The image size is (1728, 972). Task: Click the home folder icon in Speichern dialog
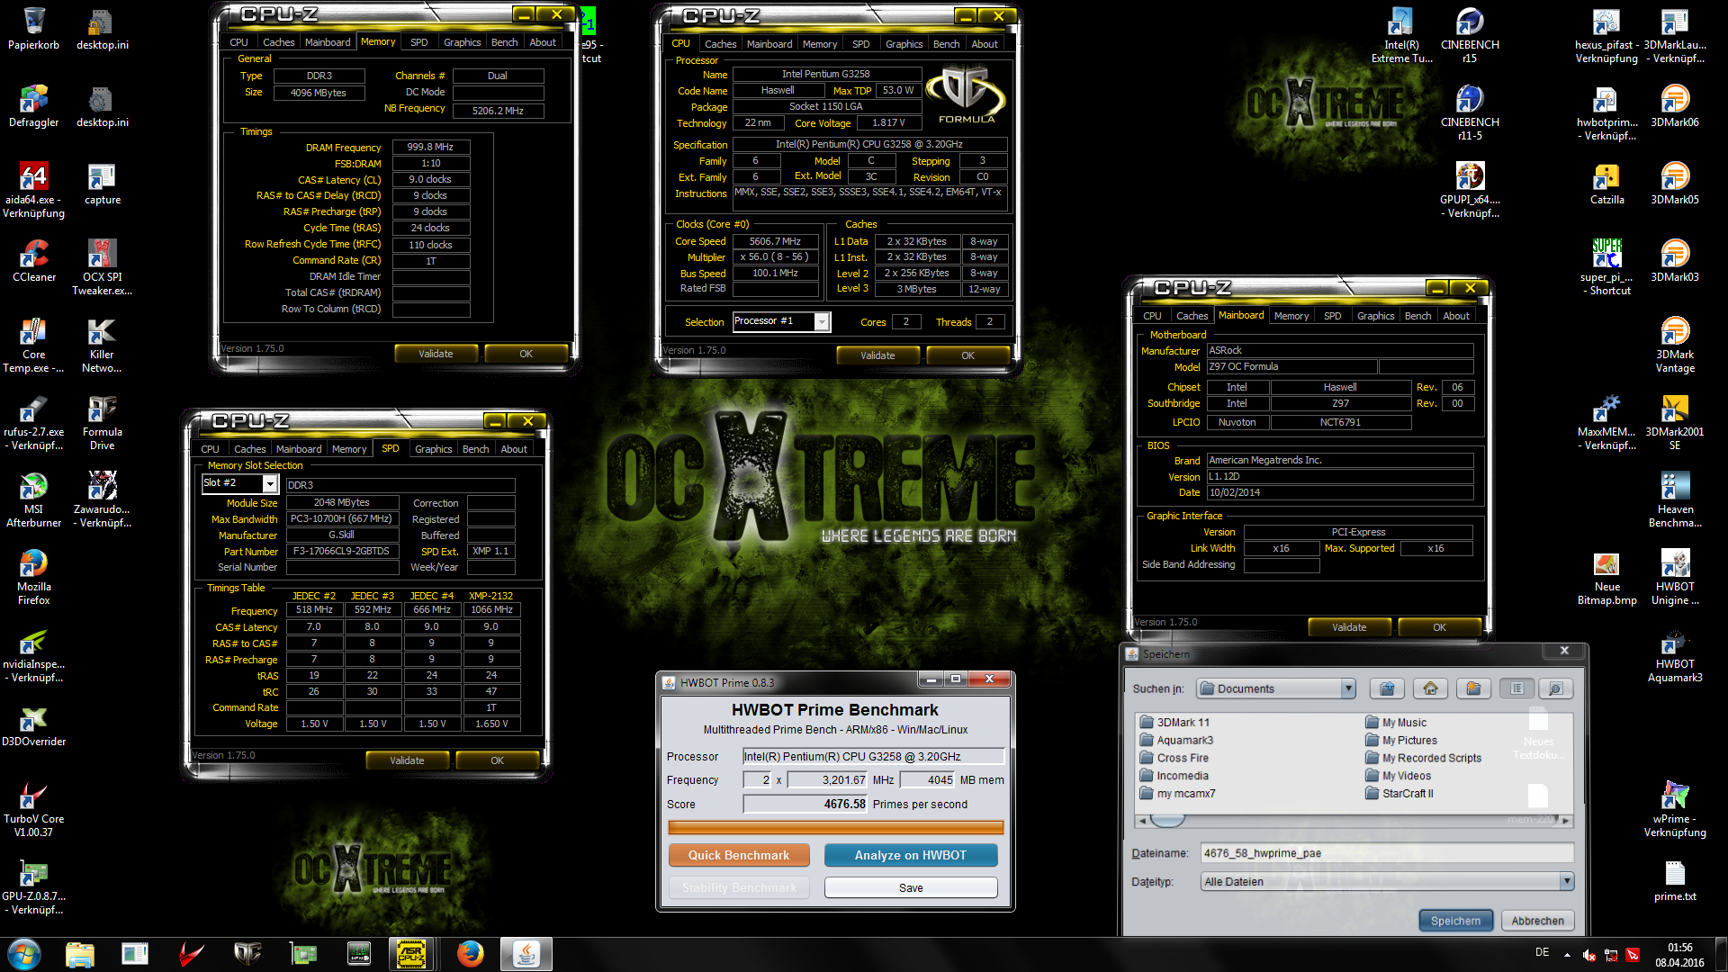[1430, 688]
